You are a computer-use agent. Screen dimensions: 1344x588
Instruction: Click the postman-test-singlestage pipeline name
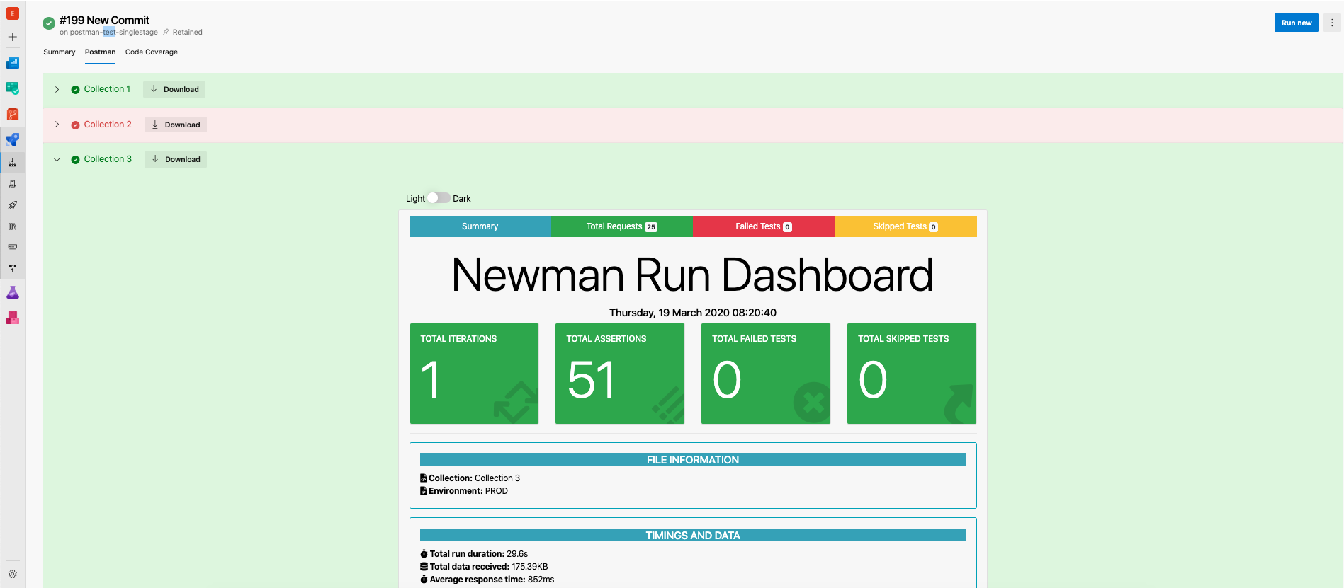[x=114, y=32]
